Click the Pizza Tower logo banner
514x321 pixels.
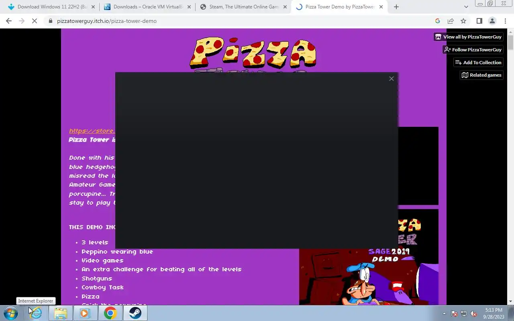coord(253,54)
